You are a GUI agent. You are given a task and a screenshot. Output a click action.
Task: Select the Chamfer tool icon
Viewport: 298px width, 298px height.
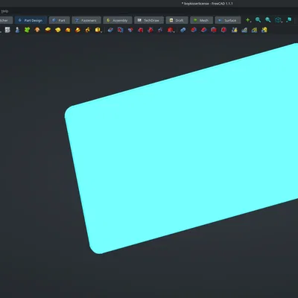tap(203, 30)
